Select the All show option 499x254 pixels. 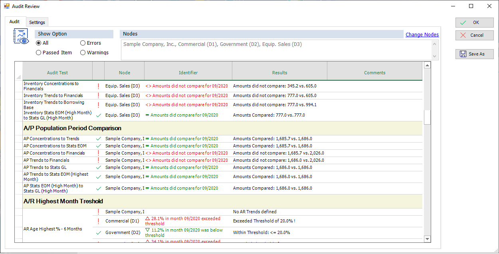click(39, 43)
